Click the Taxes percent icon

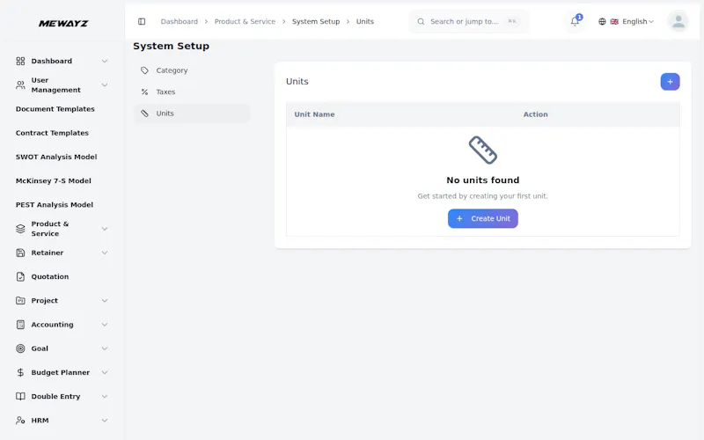pyautogui.click(x=144, y=92)
